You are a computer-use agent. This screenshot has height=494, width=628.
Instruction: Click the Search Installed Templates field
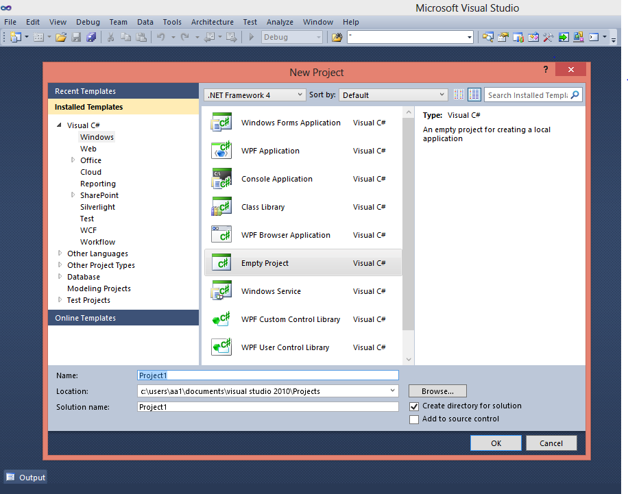coord(527,95)
